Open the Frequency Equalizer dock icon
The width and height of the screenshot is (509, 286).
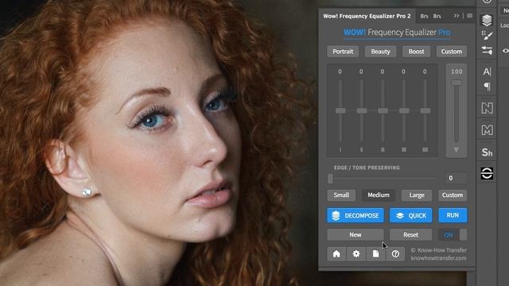tap(487, 173)
